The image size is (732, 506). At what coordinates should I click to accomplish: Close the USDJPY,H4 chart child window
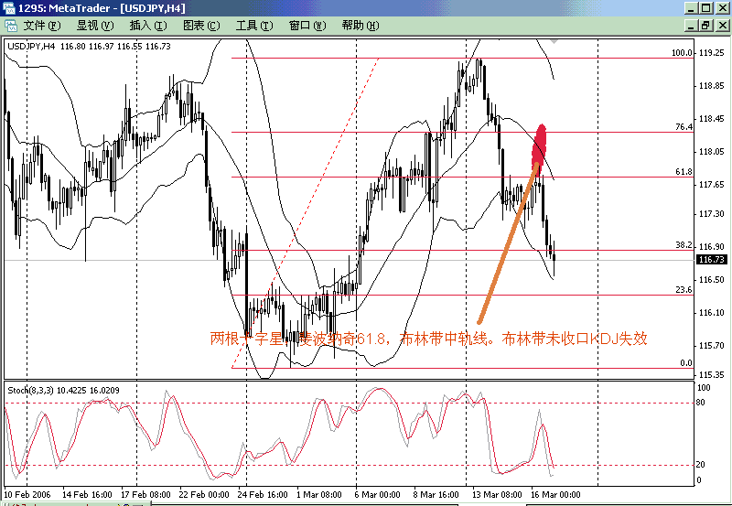(722, 26)
